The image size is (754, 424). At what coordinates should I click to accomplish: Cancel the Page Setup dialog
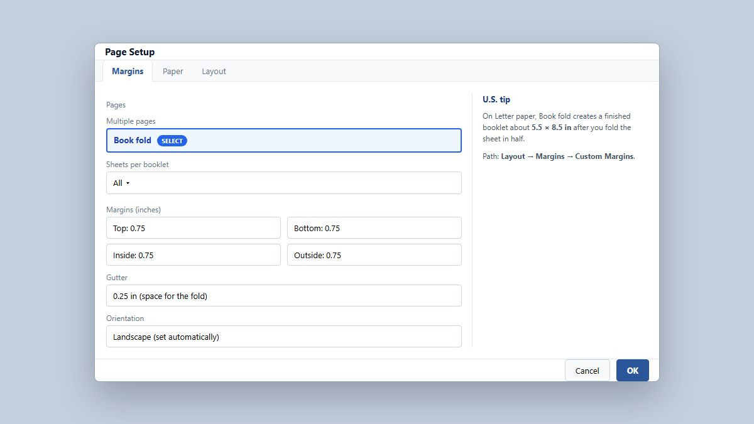[x=587, y=371]
